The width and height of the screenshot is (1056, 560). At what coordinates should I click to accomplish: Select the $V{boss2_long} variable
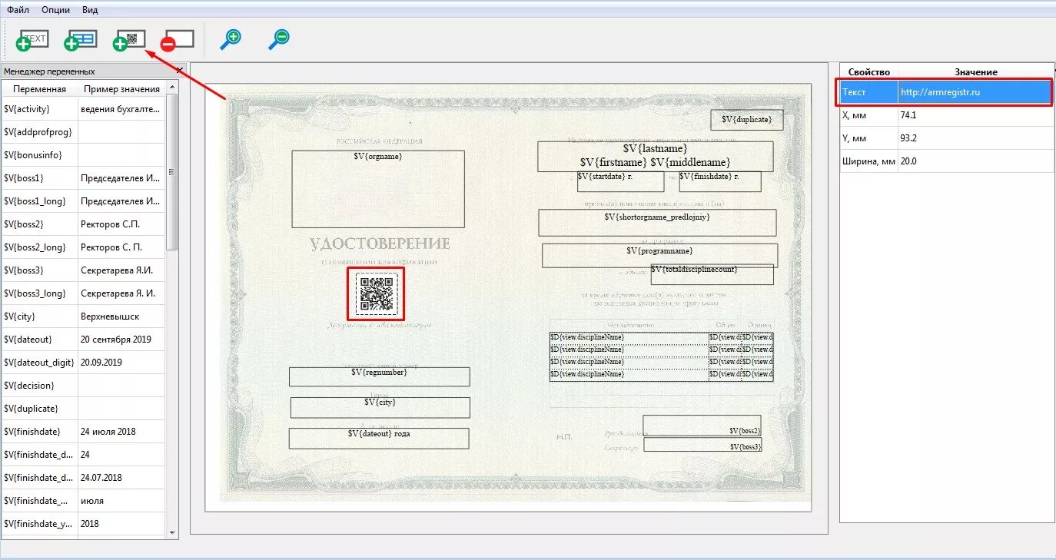pos(39,247)
